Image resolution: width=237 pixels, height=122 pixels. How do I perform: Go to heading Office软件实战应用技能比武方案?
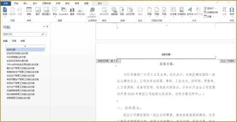pyautogui.click(x=22, y=65)
